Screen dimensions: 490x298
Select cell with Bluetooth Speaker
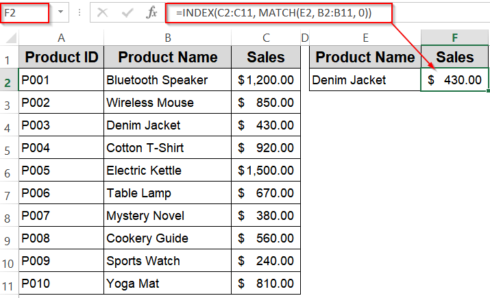click(167, 80)
